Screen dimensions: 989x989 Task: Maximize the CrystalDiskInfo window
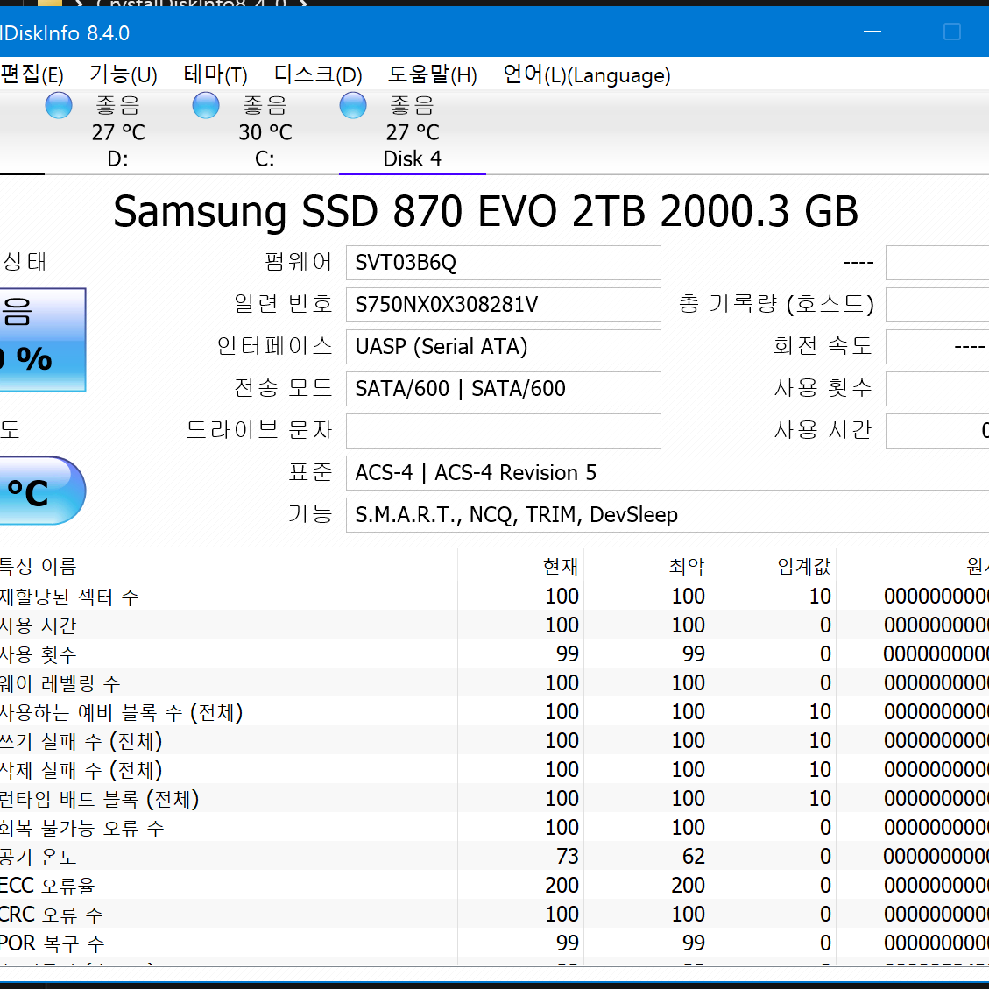pyautogui.click(x=952, y=32)
